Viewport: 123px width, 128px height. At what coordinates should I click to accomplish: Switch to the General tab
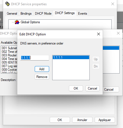(x=12, y=14)
